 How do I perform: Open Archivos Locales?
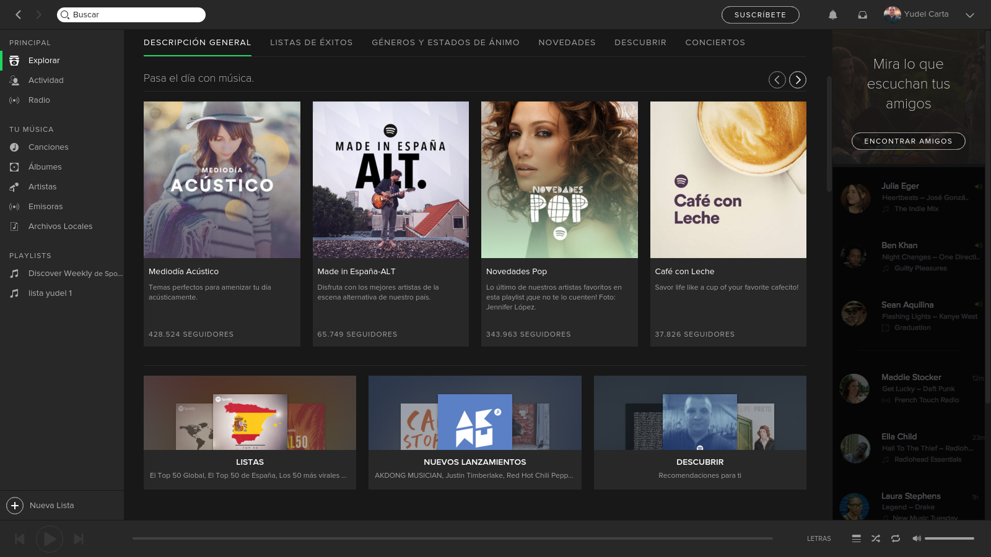point(62,227)
